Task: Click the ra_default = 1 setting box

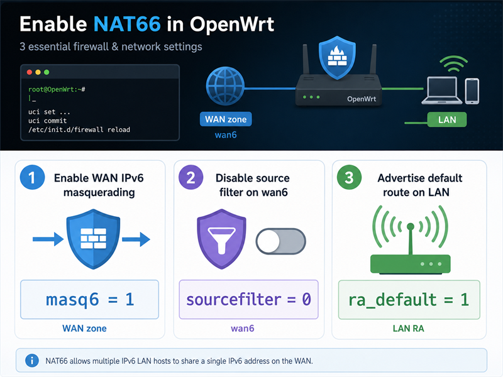Action: (x=409, y=300)
